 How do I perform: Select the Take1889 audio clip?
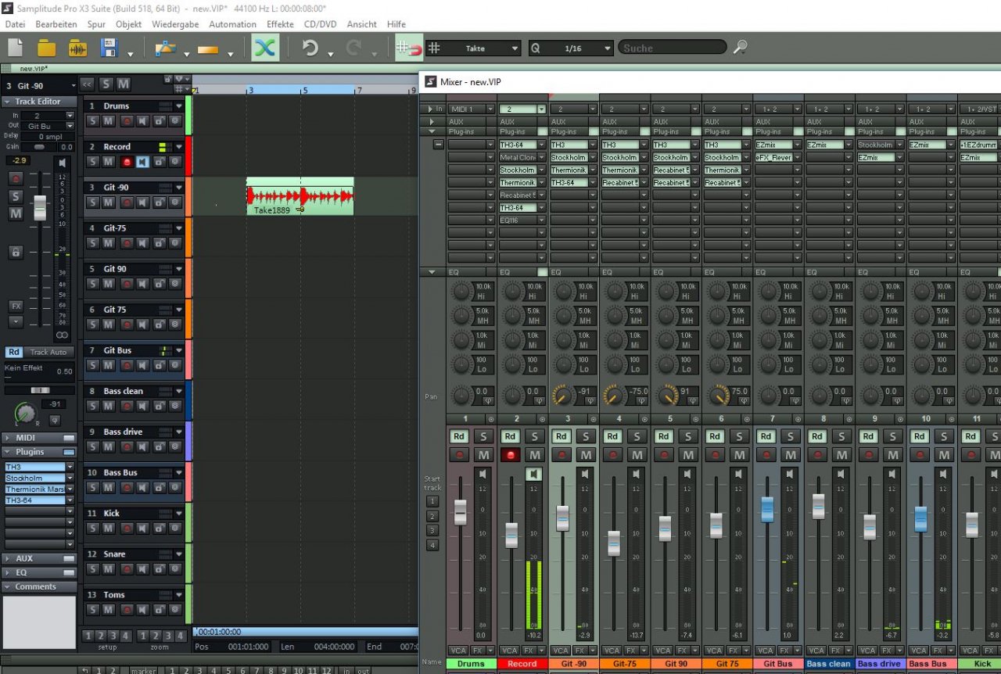click(x=300, y=196)
